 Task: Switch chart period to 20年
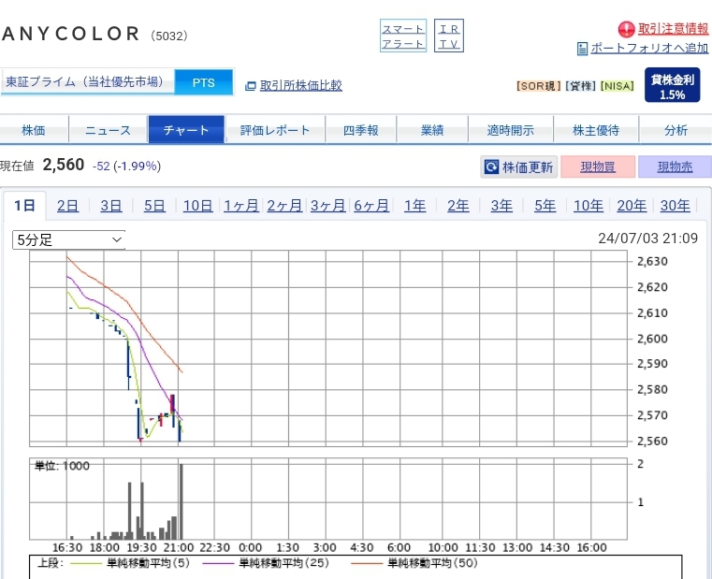pyautogui.click(x=632, y=206)
